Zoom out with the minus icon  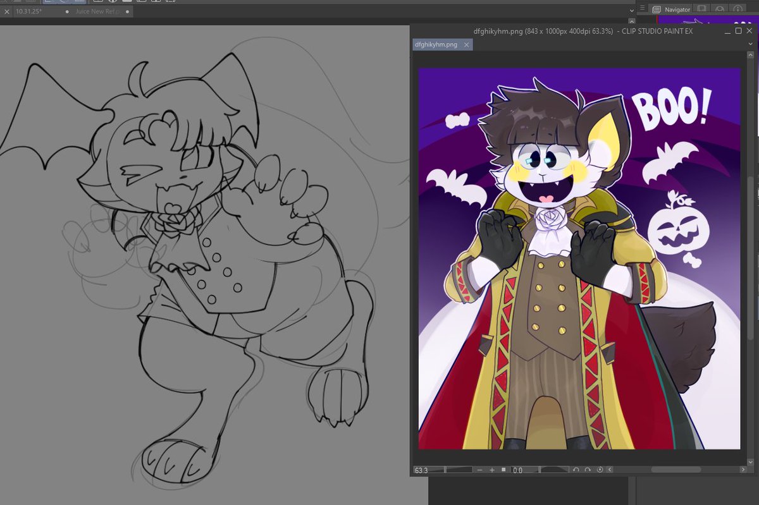pos(479,470)
